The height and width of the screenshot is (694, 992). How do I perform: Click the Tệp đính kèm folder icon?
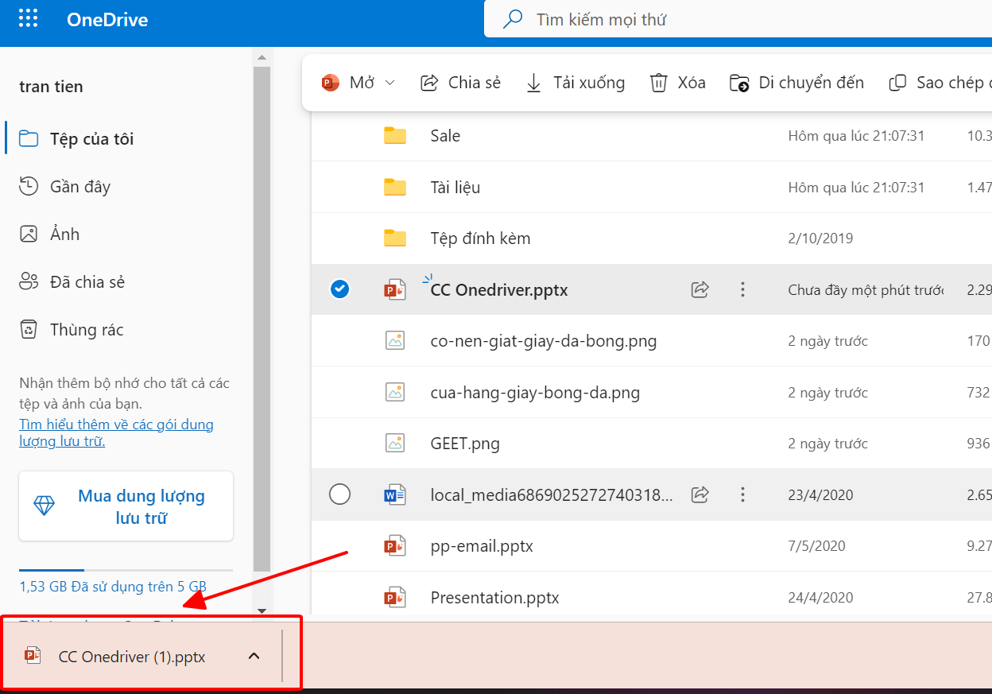(x=395, y=238)
